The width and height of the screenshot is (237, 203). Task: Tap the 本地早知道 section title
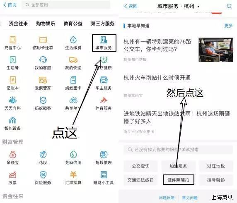[x=138, y=26]
